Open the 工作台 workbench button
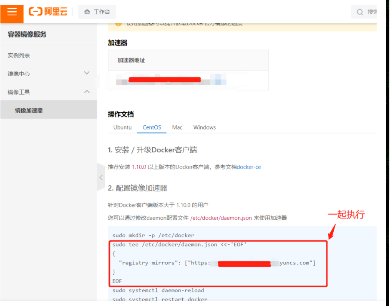 [97, 12]
